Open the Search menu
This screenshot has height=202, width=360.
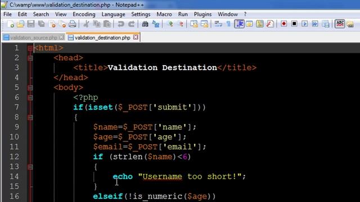pyautogui.click(x=41, y=14)
